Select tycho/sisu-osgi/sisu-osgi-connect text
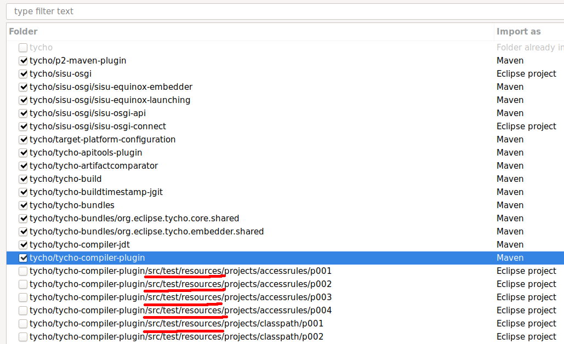Screen dimensions: 564x344 (x=98, y=127)
